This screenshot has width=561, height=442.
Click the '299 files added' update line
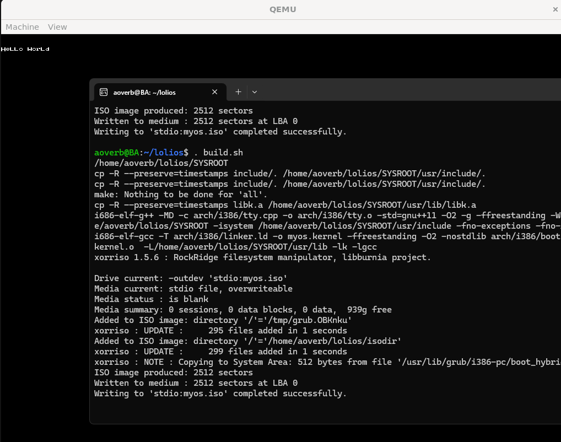pos(220,352)
